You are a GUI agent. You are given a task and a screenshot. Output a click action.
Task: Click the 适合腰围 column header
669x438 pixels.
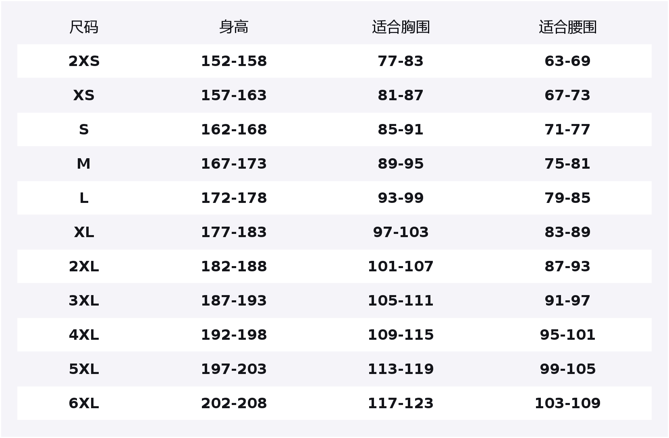(x=567, y=27)
